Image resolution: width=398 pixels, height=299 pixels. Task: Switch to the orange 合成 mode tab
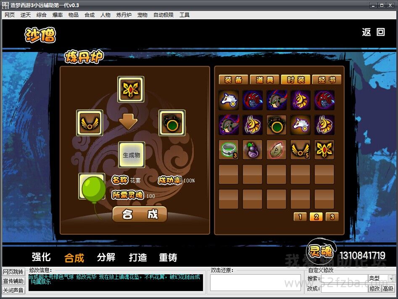(74, 258)
